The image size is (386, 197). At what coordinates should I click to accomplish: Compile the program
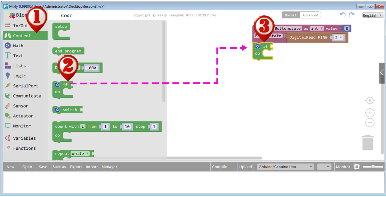pyautogui.click(x=220, y=167)
